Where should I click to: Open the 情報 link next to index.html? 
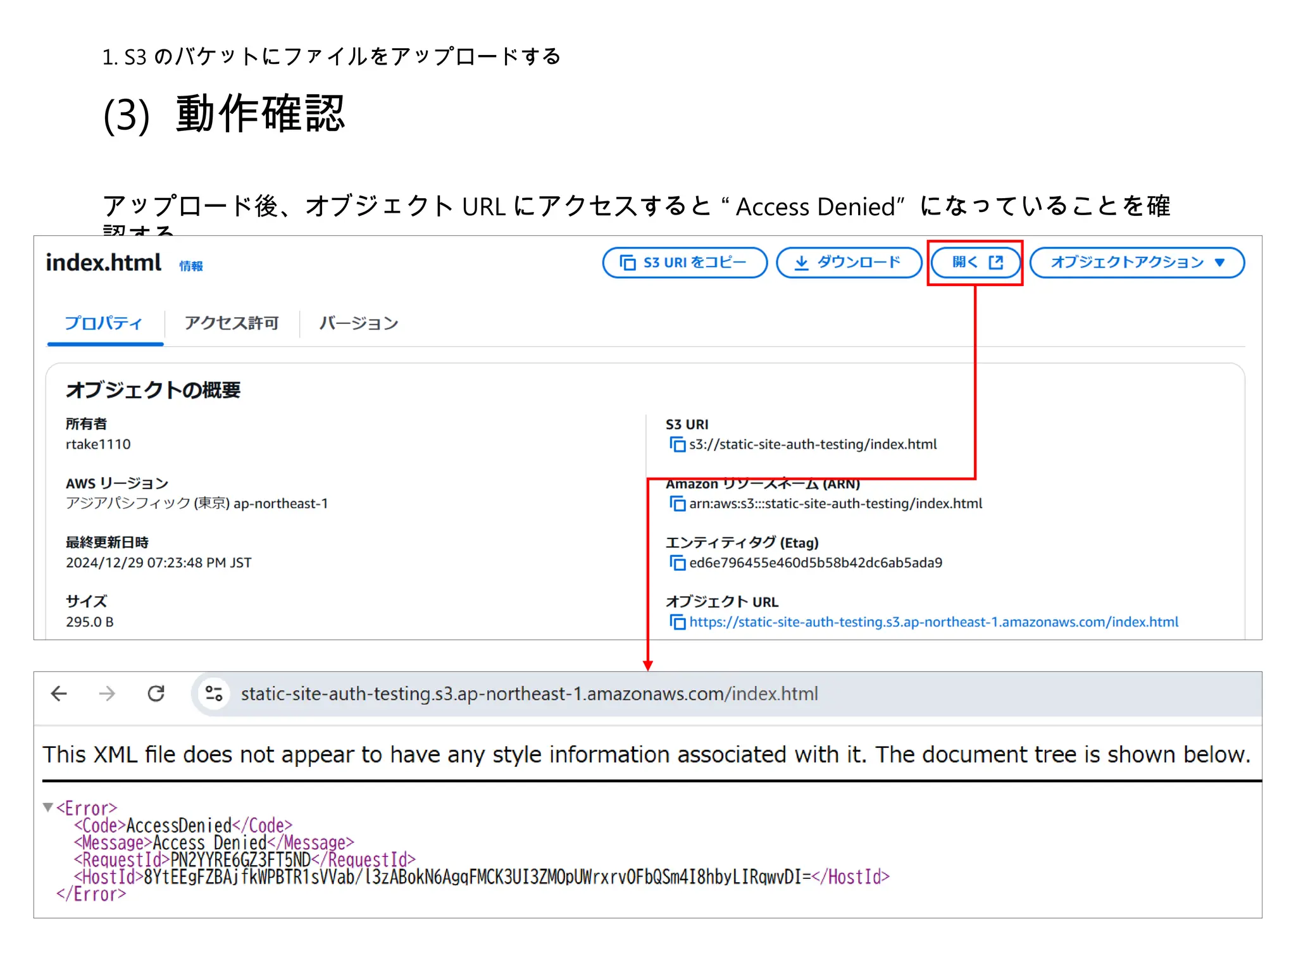[191, 266]
